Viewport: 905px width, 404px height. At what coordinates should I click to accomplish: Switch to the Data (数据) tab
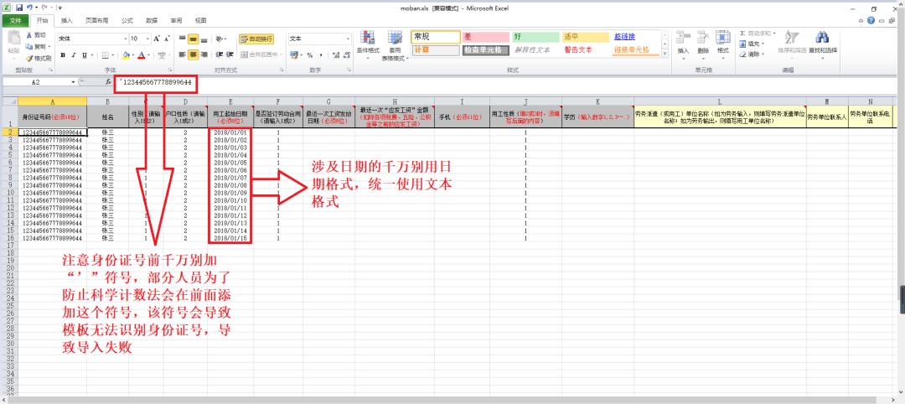pyautogui.click(x=151, y=20)
